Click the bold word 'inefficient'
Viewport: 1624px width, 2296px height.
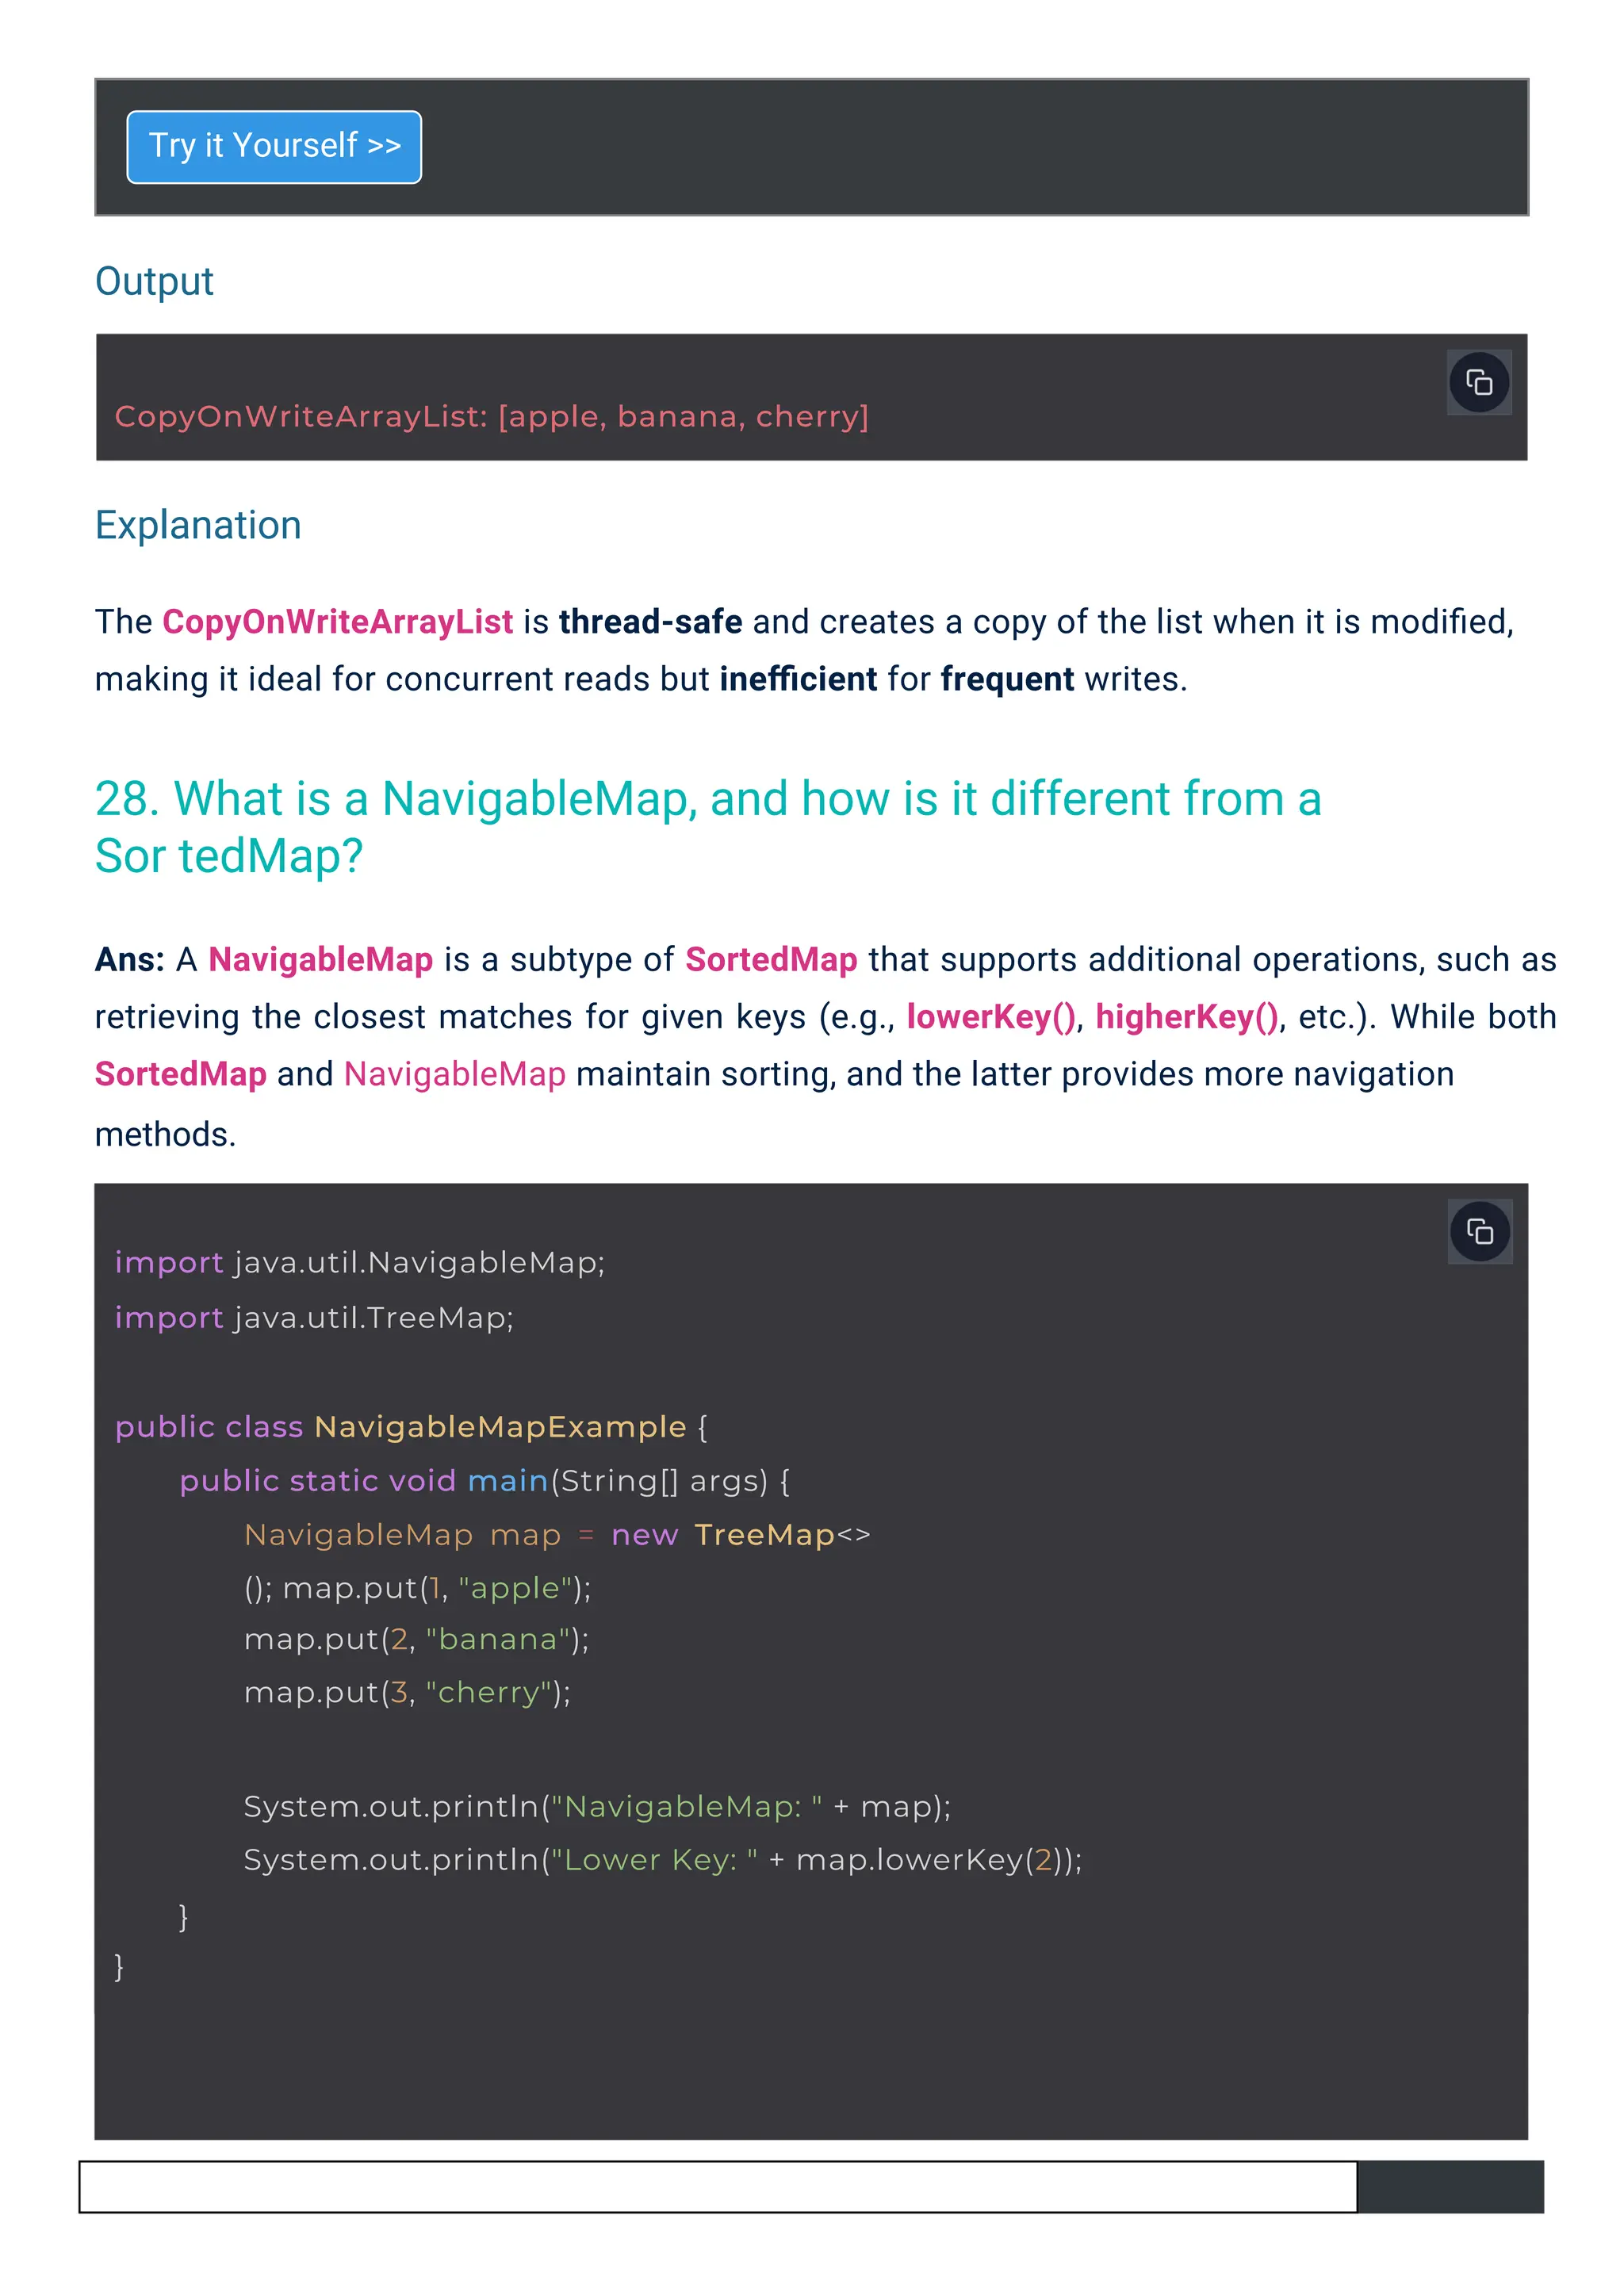pyautogui.click(x=798, y=679)
